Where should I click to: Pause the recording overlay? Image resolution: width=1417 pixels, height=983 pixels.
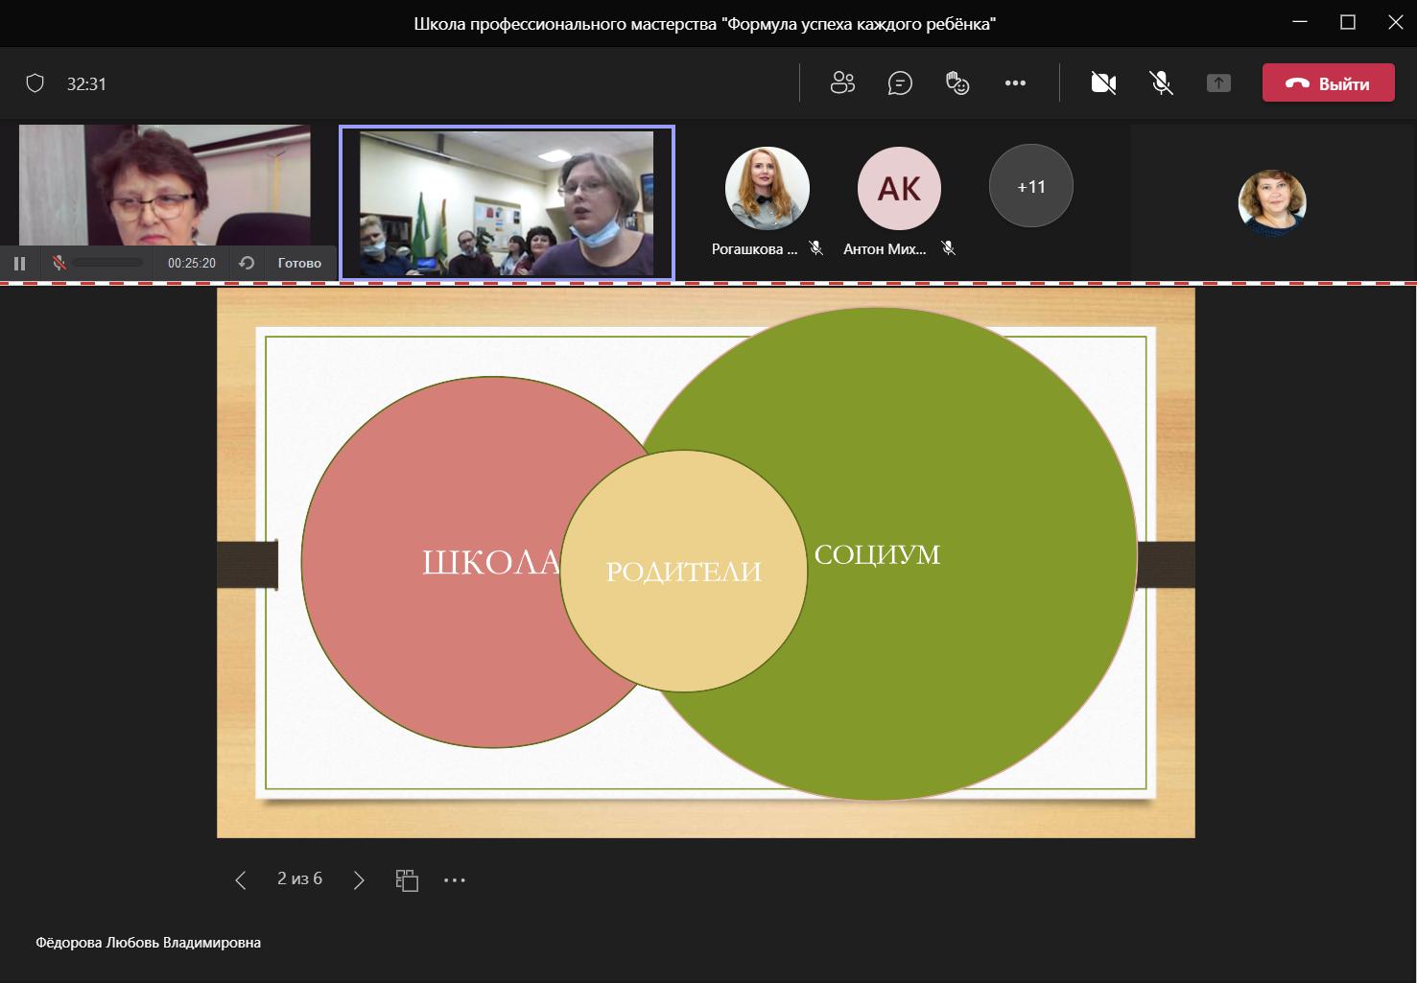(x=19, y=263)
